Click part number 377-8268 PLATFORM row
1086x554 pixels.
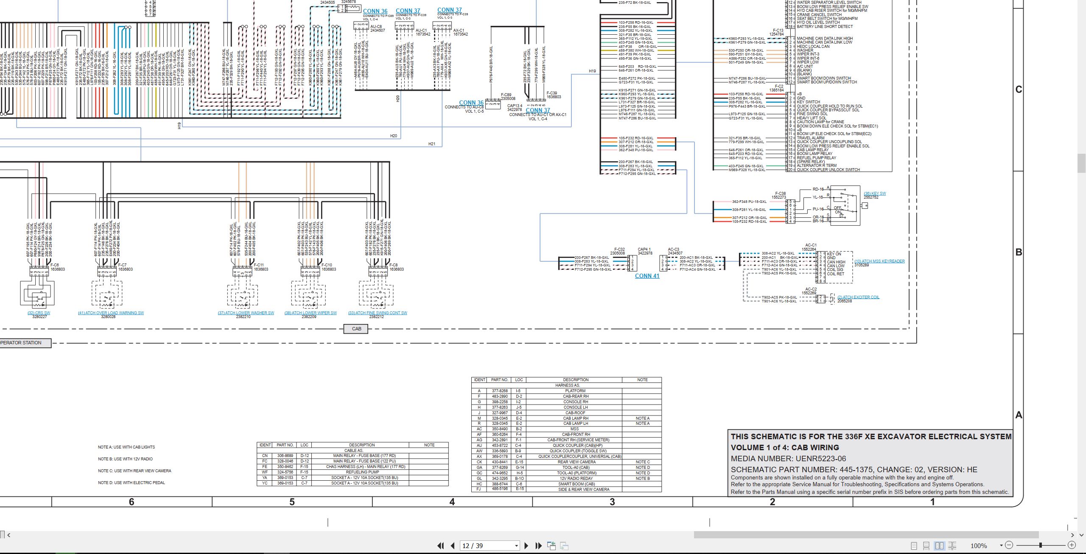point(566,391)
